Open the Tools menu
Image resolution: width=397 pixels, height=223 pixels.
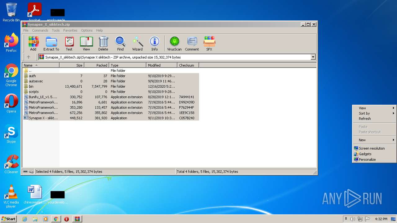[x=56, y=30]
